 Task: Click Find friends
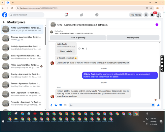(x=136, y=15)
